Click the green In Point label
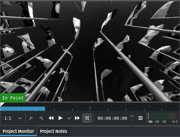 click(13, 98)
